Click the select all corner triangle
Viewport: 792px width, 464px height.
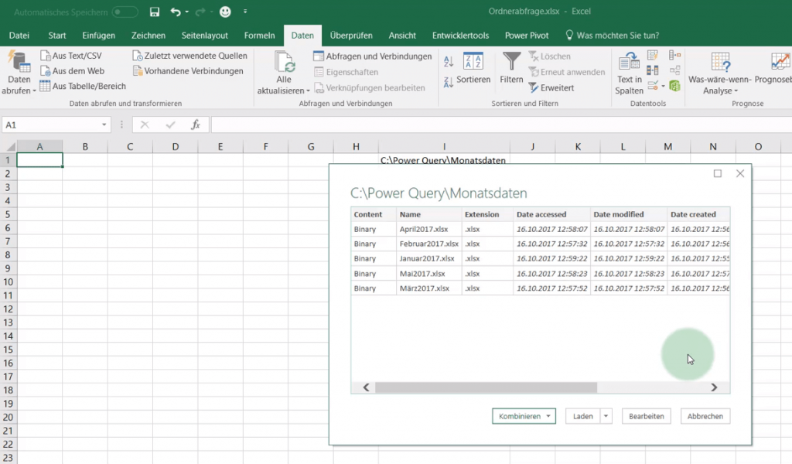click(x=10, y=147)
